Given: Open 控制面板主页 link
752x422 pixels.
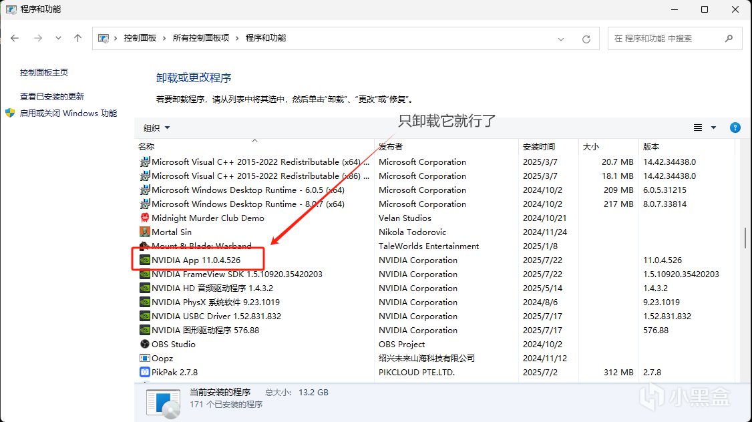Looking at the screenshot, I should point(43,72).
